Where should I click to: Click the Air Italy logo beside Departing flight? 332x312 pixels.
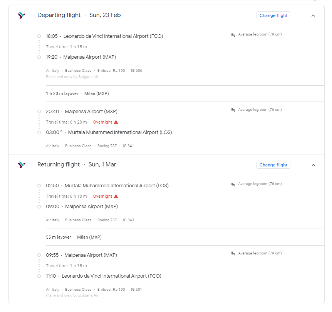(x=22, y=15)
